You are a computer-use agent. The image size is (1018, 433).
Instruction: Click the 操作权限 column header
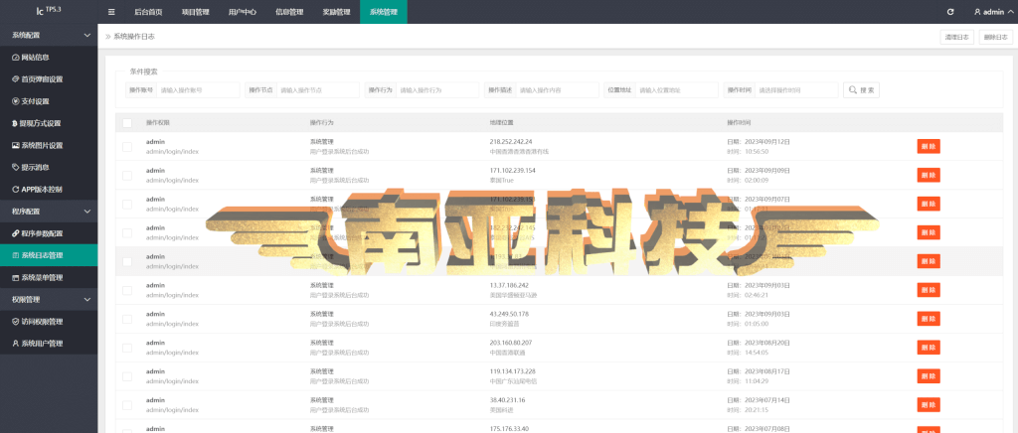click(158, 122)
